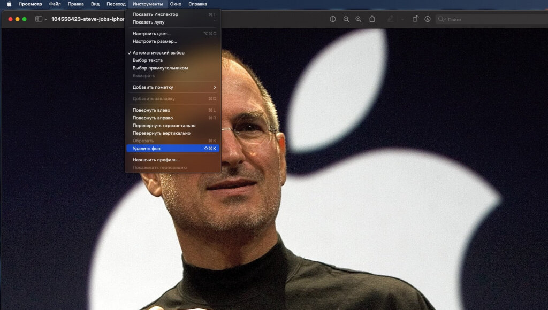
Task: Choose Показать лупу
Action: (173, 22)
